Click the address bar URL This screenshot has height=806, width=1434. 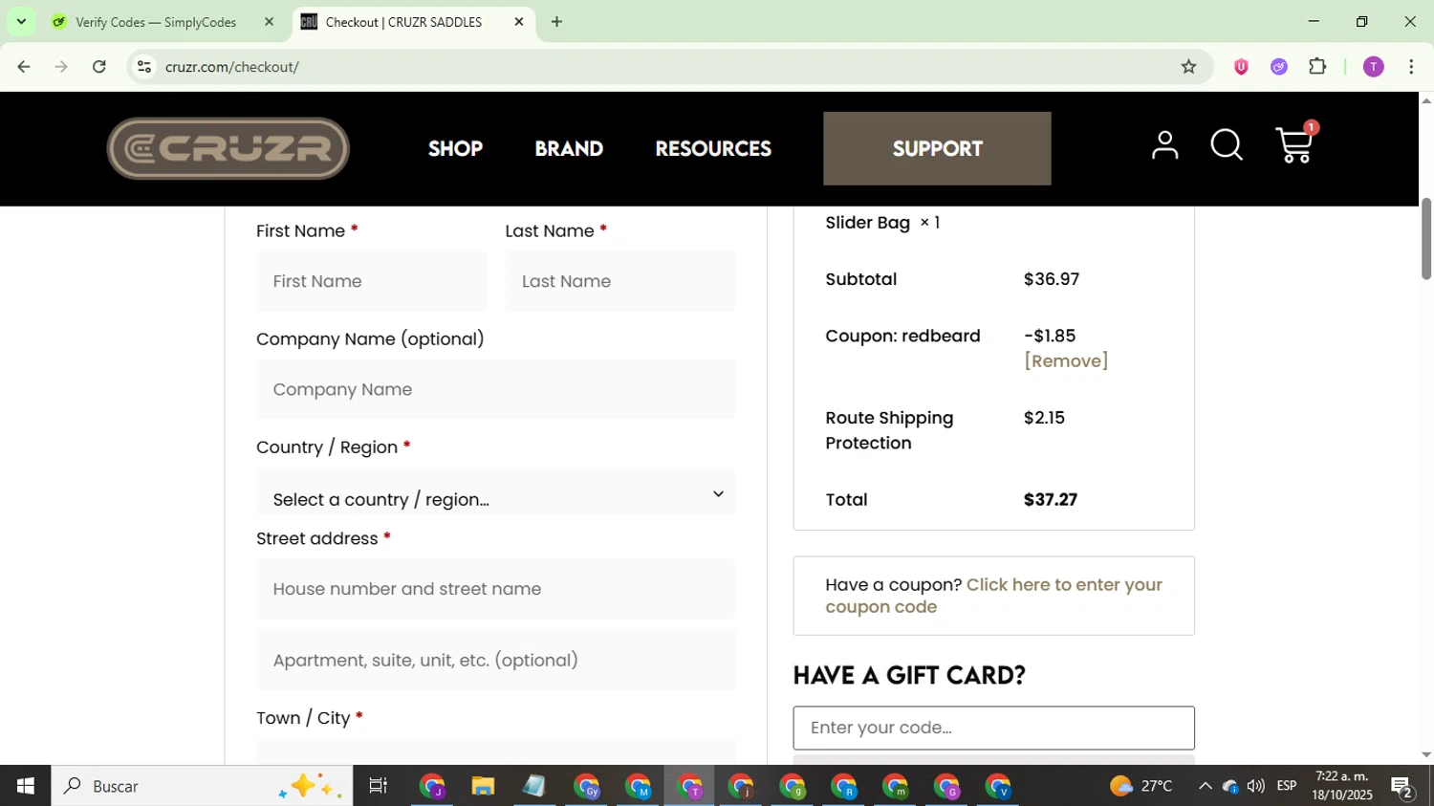[232, 67]
